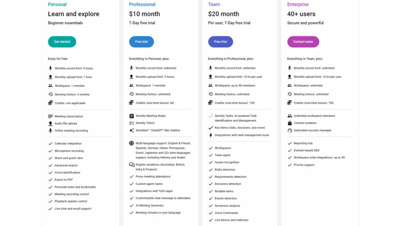Click the Sembly ToDo's checklist icon
This screenshot has height=226, width=401.
(132, 123)
